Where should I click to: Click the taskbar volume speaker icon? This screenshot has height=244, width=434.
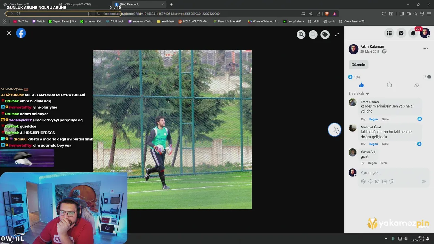pyautogui.click(x=406, y=239)
